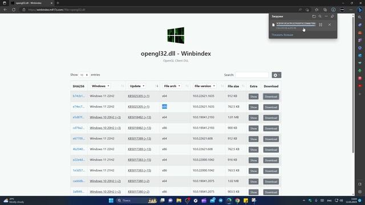365x205 pixels.
Task: Open a new browser tab with plus
Action: pyautogui.click(x=58, y=3)
